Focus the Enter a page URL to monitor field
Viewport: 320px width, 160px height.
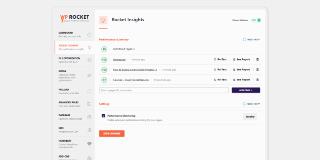tap(164, 90)
